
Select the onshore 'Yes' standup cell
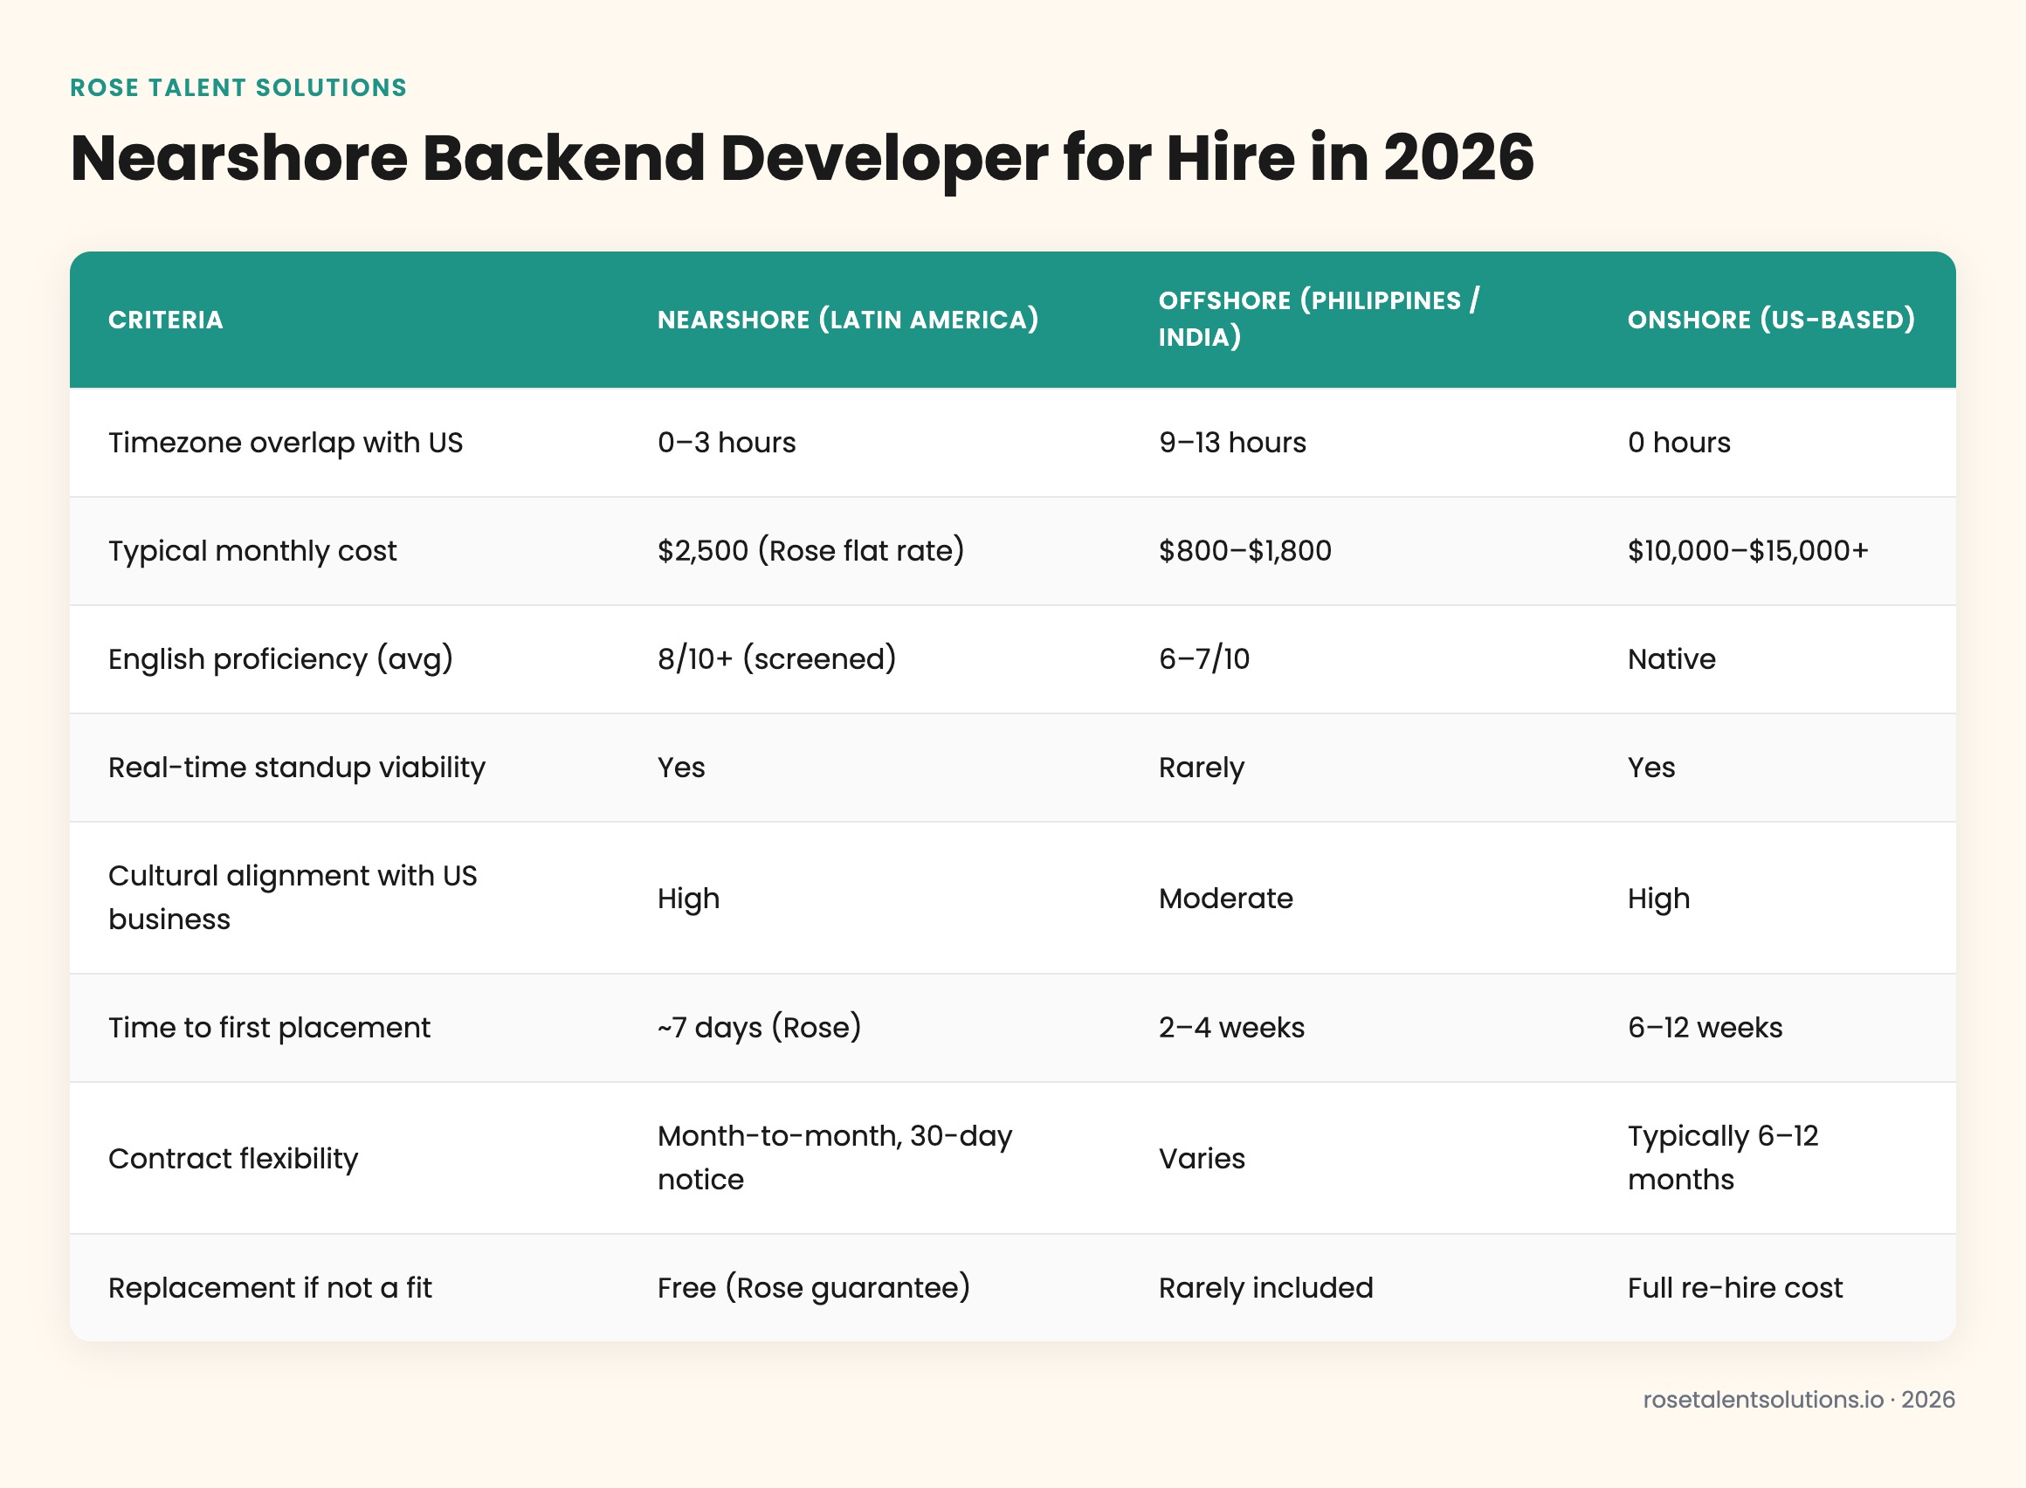coord(1650,768)
